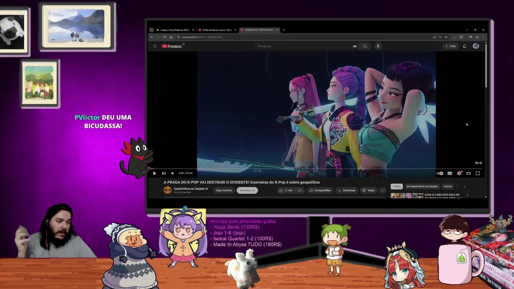This screenshot has width=514, height=289.
Task: Like the video (11 mil)
Action: click(x=286, y=190)
